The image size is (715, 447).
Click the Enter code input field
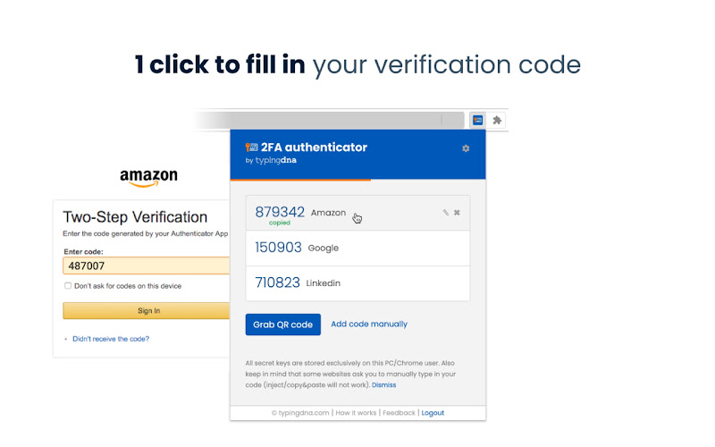pos(147,266)
